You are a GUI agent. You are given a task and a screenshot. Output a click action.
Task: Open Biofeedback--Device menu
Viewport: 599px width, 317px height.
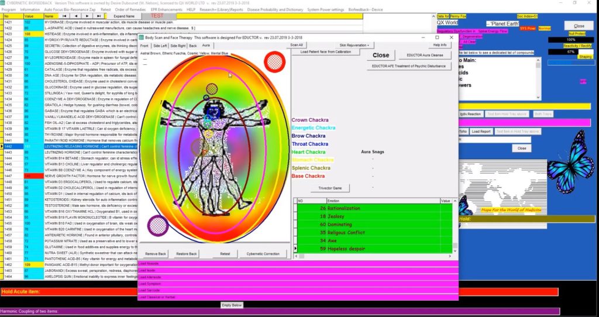pyautogui.click(x=365, y=9)
